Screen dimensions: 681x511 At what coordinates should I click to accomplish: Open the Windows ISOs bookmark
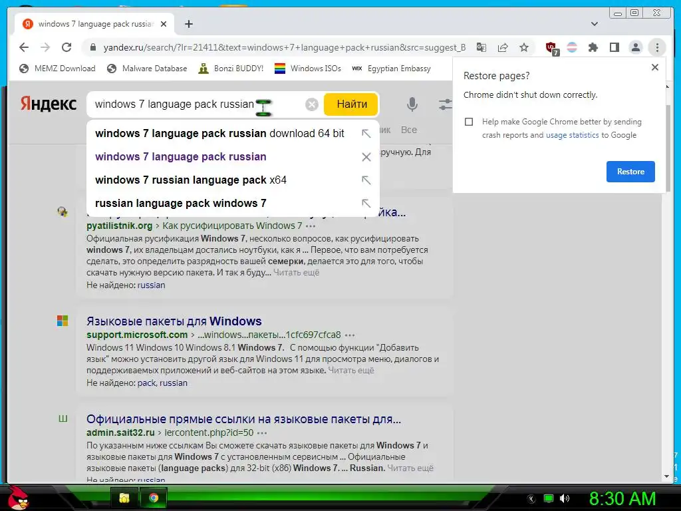pos(307,69)
